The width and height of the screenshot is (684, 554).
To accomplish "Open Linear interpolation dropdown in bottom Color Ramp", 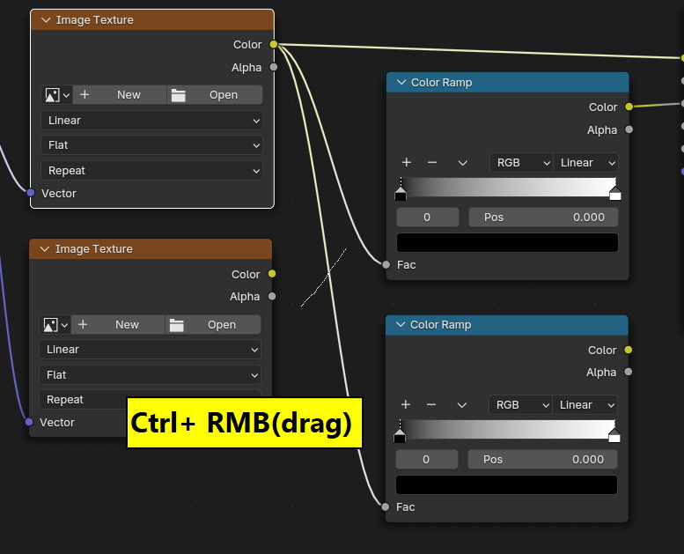I will click(585, 405).
